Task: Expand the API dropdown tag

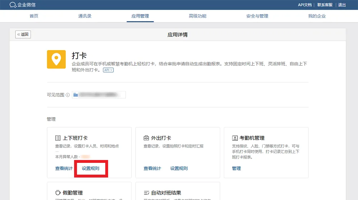Action: point(108,70)
